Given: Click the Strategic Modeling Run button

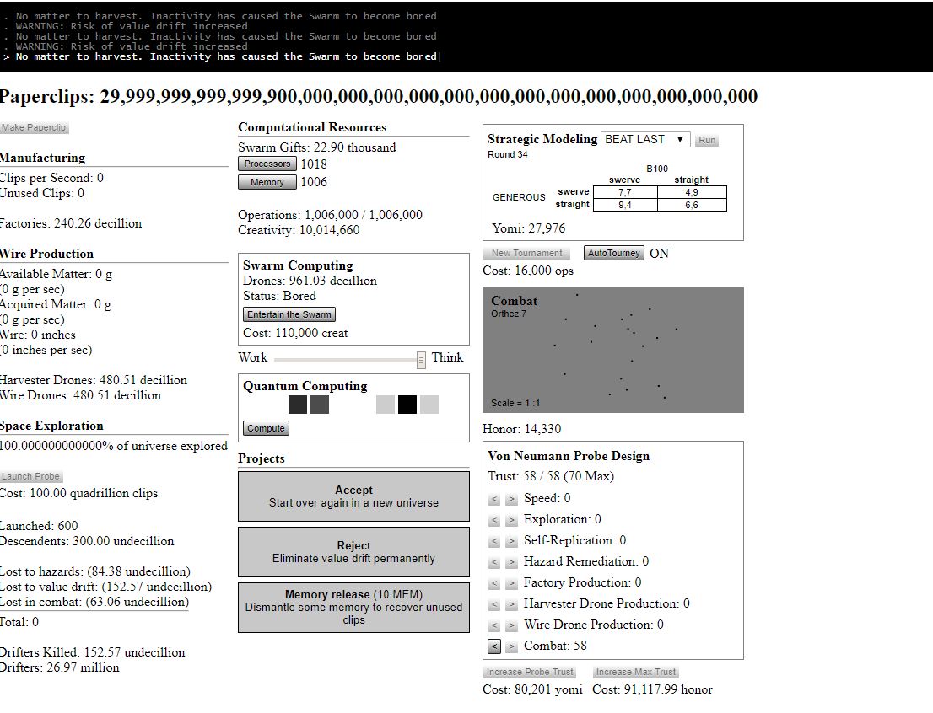Looking at the screenshot, I should 707,141.
